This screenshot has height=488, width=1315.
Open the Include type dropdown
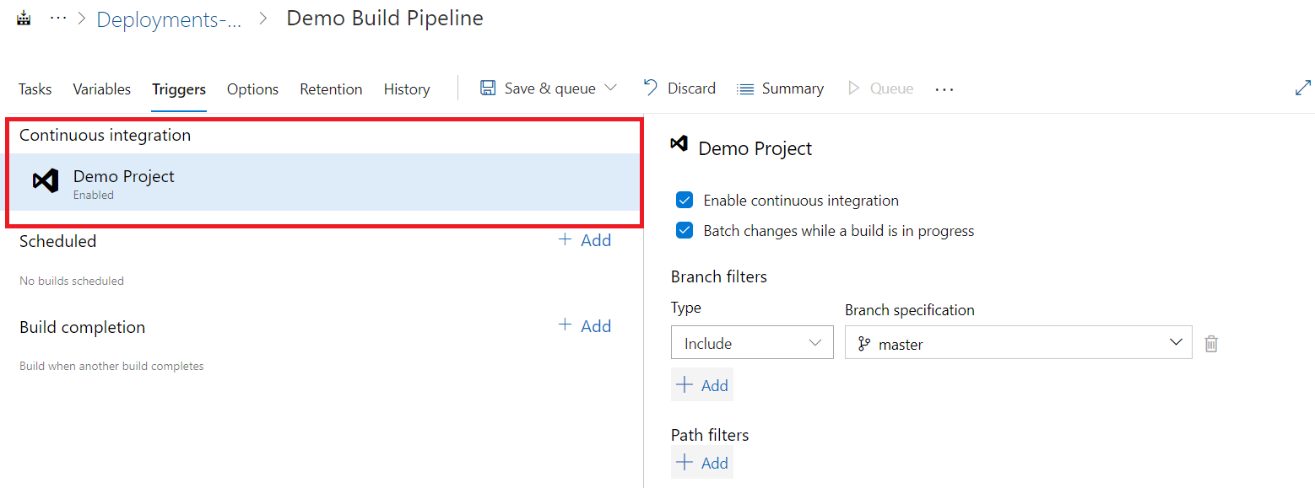752,342
